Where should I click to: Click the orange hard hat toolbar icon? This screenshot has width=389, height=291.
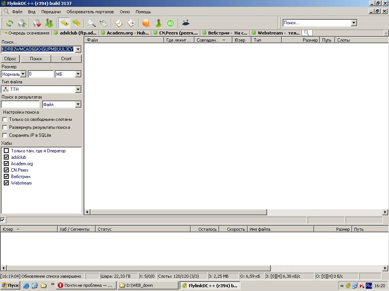146,23
